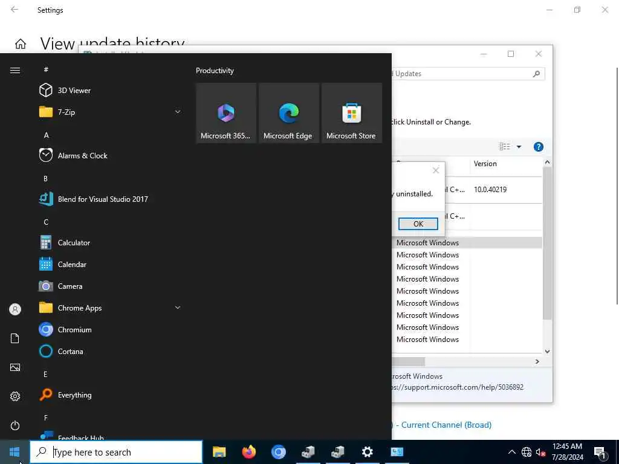Open Chromium from the app list

[110, 329]
